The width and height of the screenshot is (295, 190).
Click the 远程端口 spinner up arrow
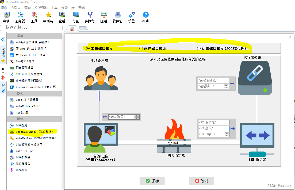[x=226, y=85]
